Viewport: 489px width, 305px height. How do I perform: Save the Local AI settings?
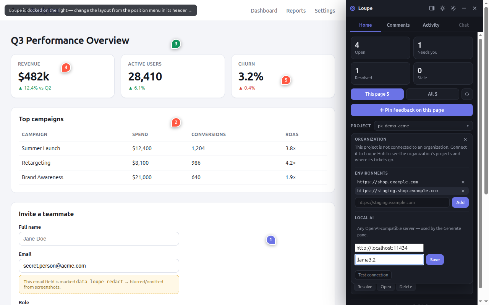(x=435, y=260)
